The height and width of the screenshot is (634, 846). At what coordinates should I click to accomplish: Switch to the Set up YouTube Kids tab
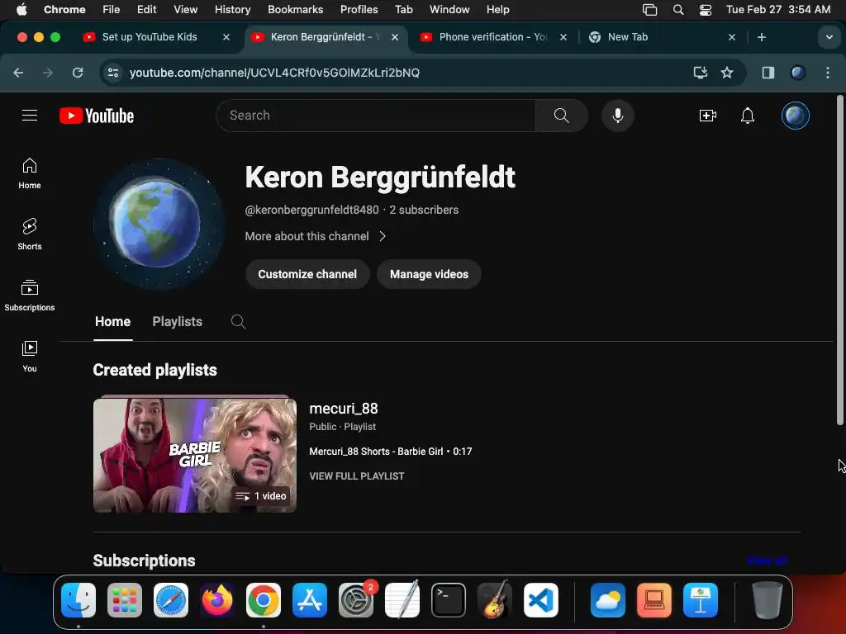coord(150,37)
